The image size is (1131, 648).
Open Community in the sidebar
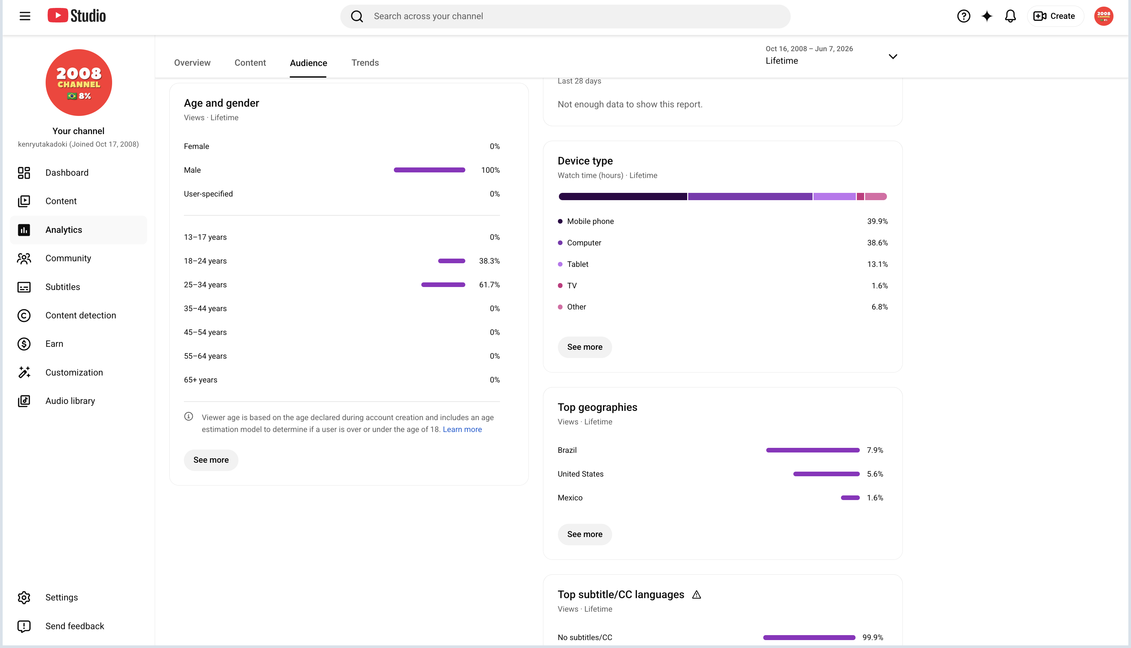tap(78, 259)
